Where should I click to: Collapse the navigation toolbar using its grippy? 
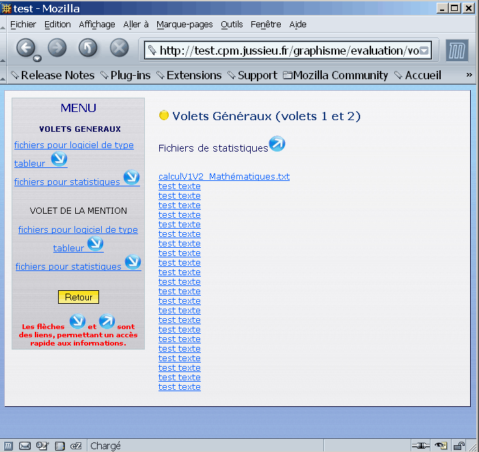[3, 48]
